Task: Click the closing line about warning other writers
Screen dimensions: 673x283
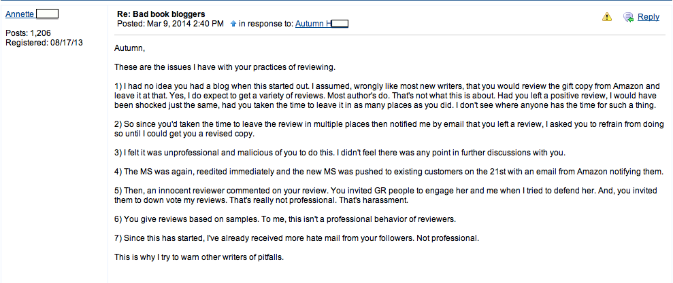Action: click(x=199, y=257)
